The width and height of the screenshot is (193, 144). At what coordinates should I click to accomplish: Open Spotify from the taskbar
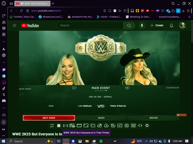pyautogui.click(x=101, y=141)
